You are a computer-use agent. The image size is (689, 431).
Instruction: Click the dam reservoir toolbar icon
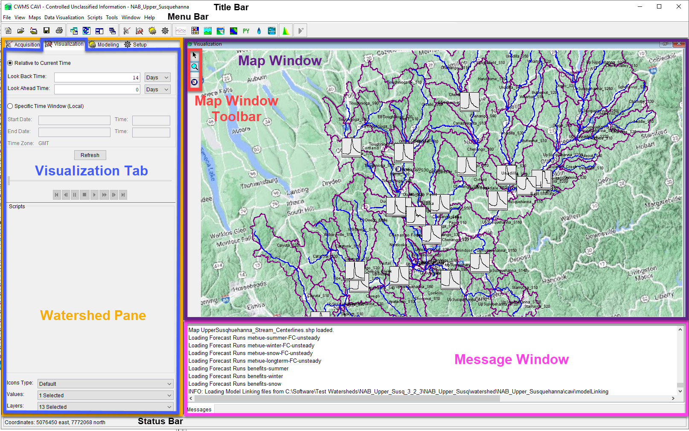click(x=221, y=31)
